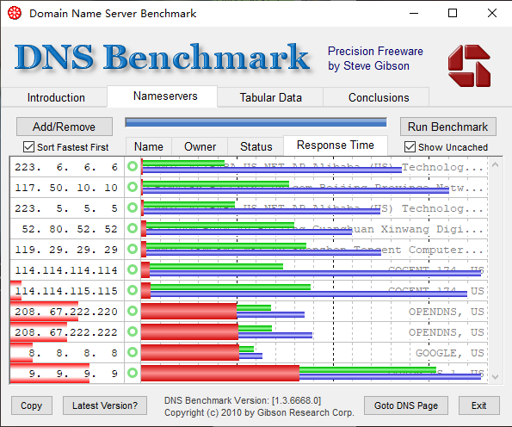
Task: Select the 223.6.6.6 server address
Action: [66, 167]
